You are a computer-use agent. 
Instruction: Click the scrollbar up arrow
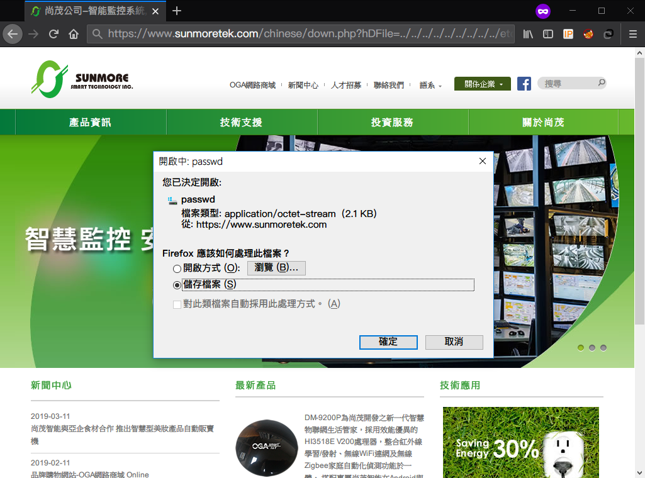(639, 53)
